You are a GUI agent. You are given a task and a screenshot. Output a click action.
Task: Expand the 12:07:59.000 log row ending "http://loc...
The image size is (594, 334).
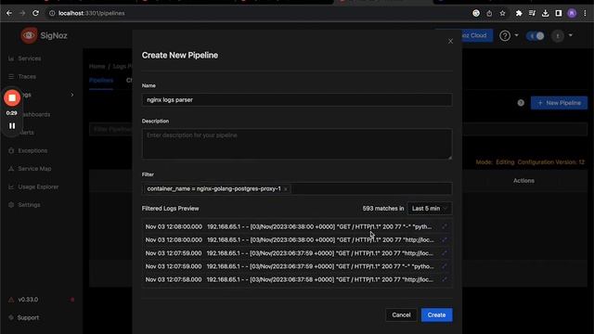tap(445, 253)
